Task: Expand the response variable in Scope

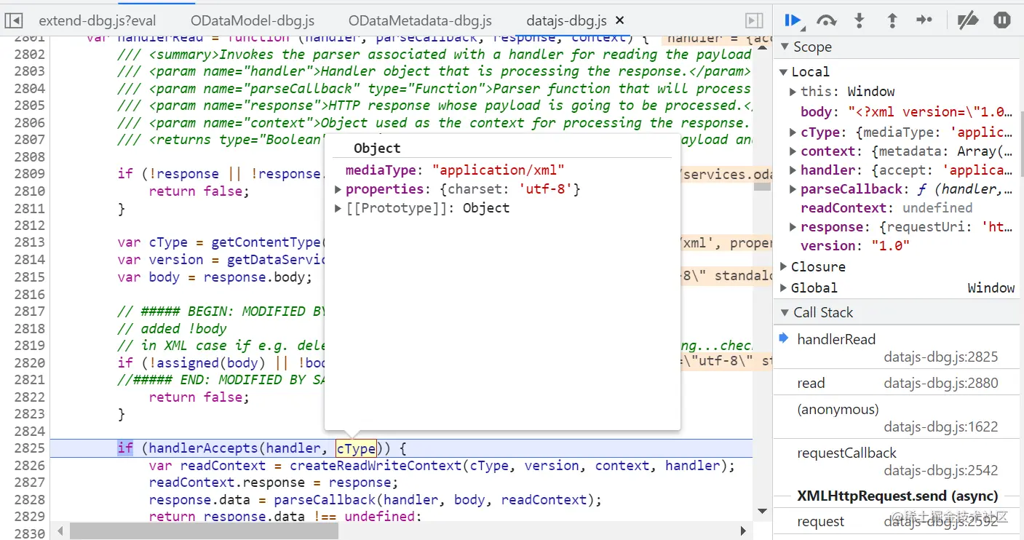Action: pyautogui.click(x=793, y=227)
